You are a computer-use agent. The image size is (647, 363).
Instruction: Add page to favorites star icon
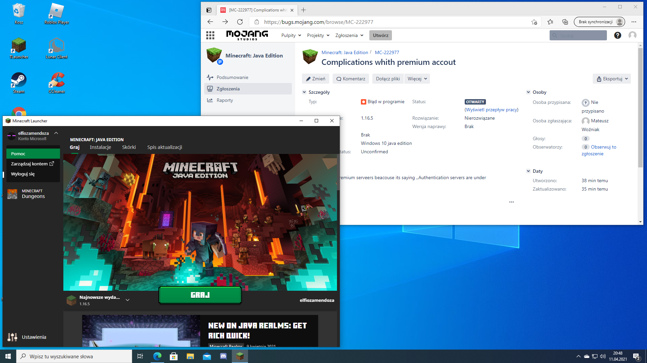pyautogui.click(x=534, y=22)
